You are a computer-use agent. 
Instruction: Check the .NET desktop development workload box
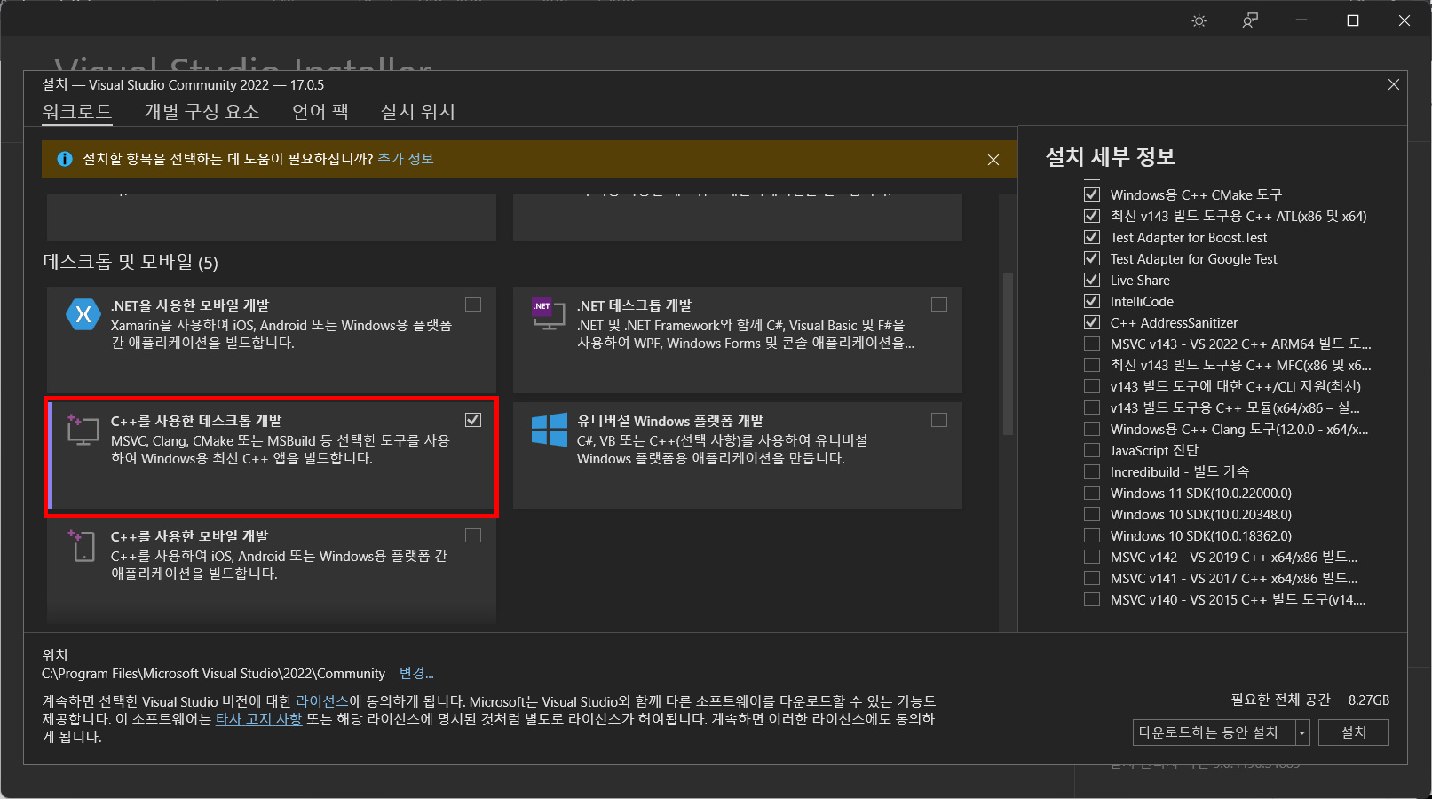click(939, 305)
